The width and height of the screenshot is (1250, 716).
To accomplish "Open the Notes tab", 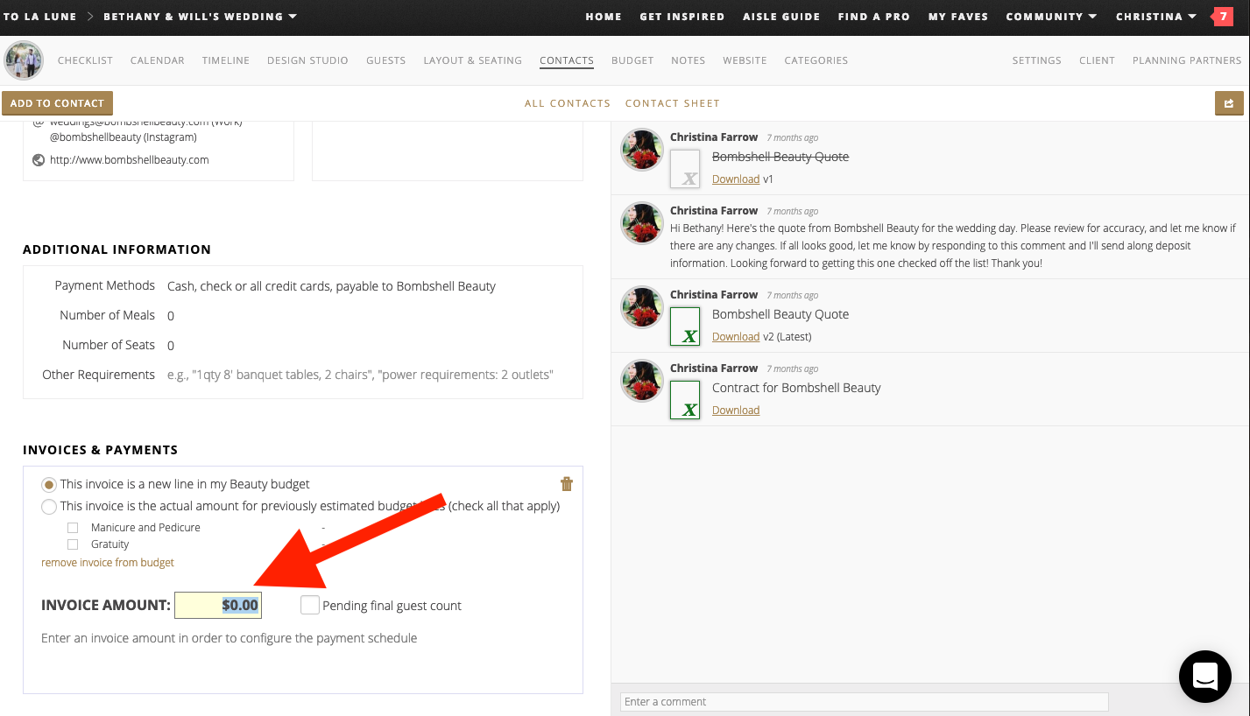I will pos(689,60).
